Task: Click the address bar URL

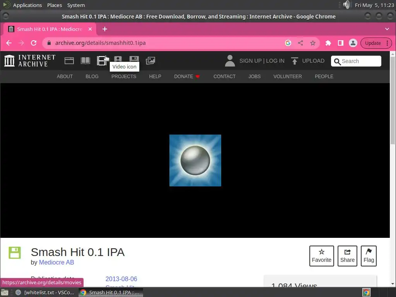Action: click(x=100, y=43)
